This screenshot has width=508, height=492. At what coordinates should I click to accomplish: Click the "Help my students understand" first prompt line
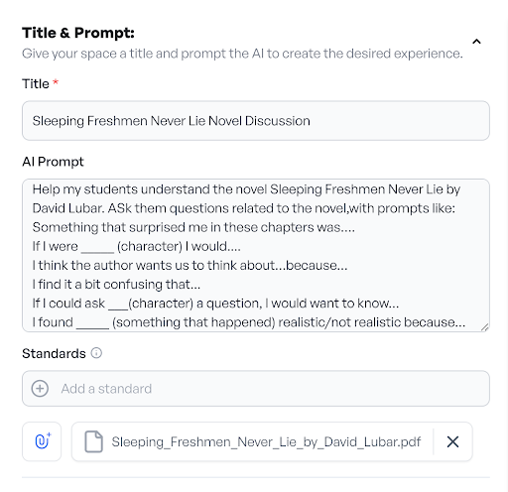(246, 189)
